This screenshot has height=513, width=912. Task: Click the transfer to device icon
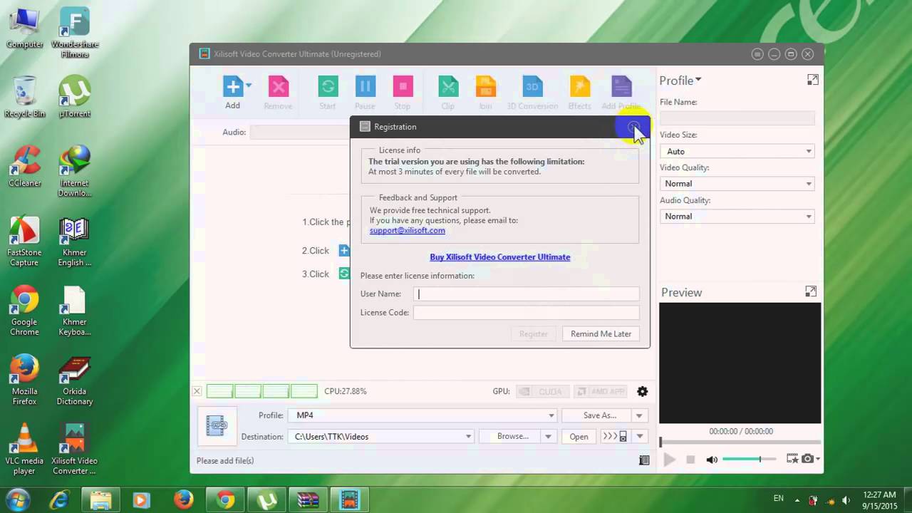[x=615, y=437]
